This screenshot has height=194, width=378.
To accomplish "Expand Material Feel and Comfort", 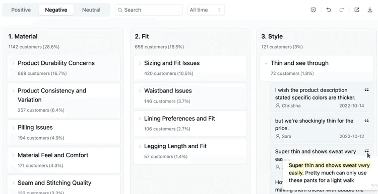I will (14, 155).
